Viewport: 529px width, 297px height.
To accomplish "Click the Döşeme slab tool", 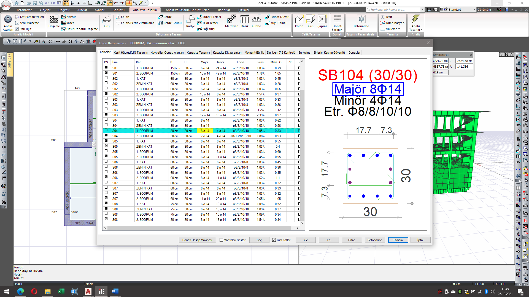I will [54, 21].
